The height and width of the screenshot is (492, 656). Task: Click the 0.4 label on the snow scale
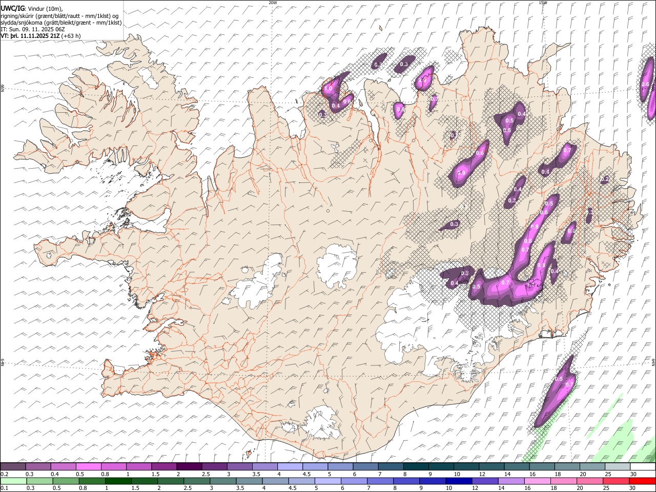(55, 474)
